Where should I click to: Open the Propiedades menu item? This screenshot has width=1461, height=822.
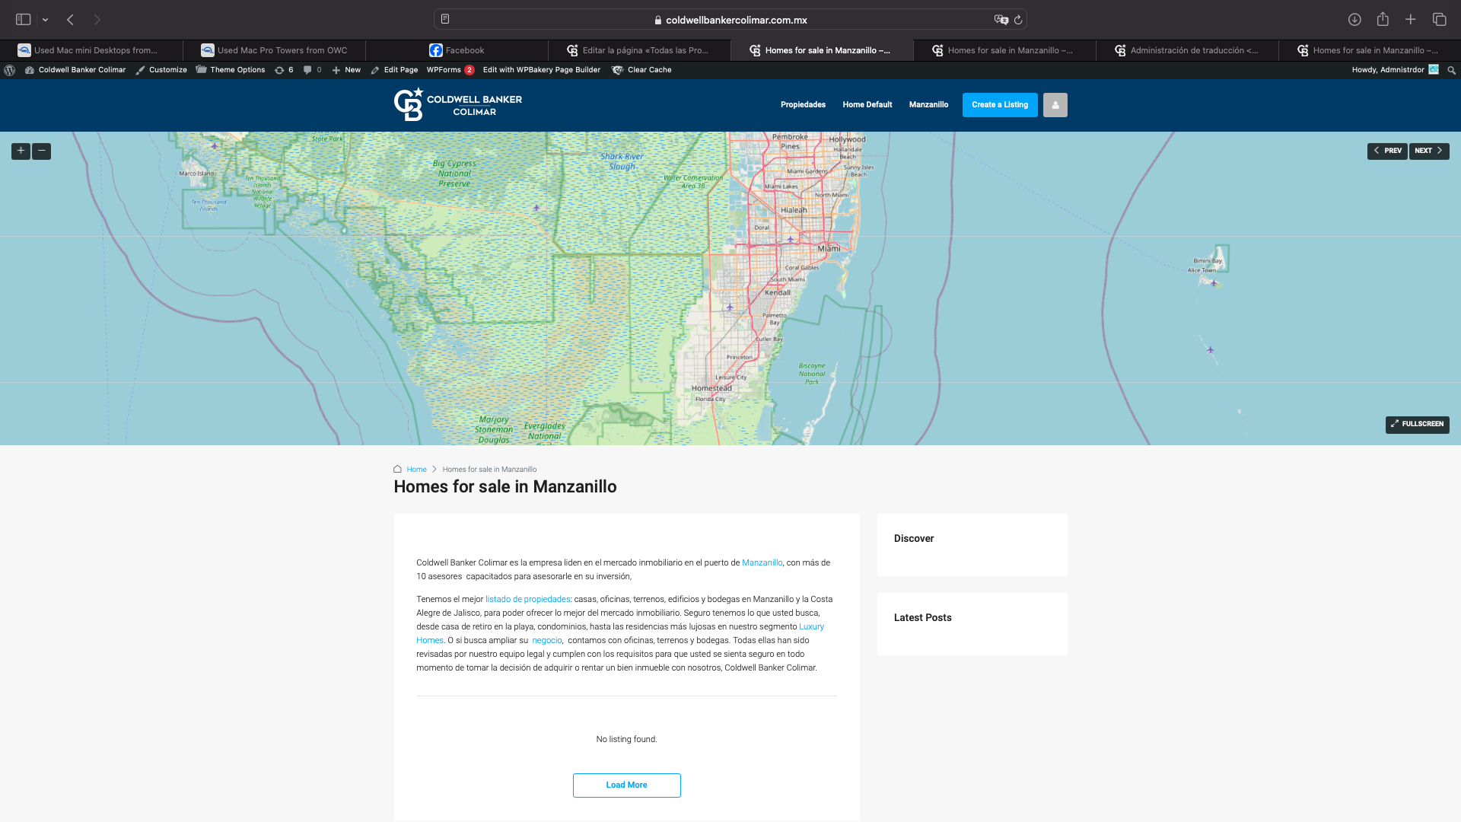[x=803, y=105]
